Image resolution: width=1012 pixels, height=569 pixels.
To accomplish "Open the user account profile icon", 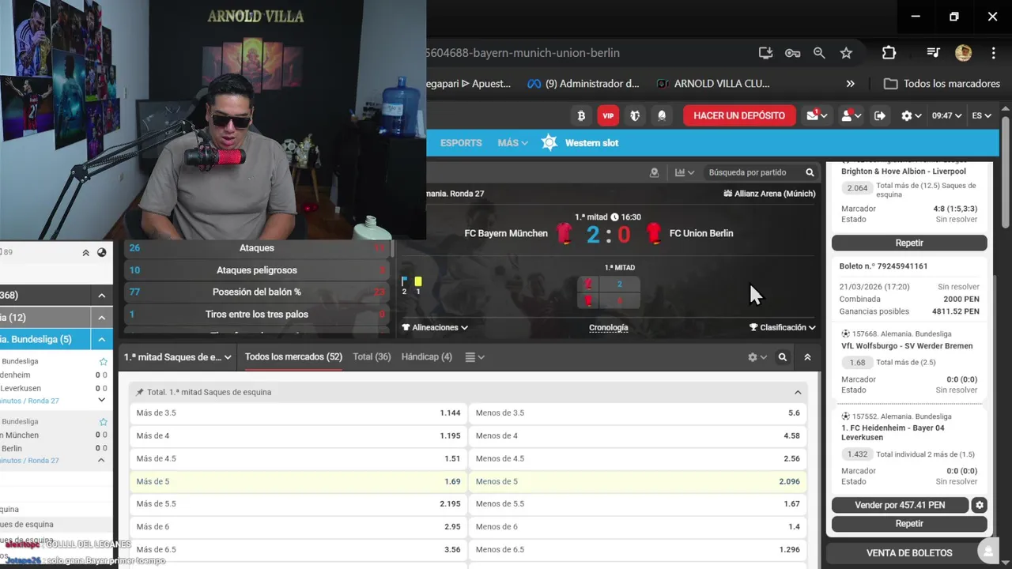I will pos(851,115).
